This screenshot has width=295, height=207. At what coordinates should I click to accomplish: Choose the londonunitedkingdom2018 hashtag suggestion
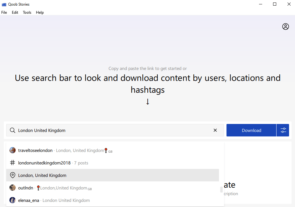[x=113, y=163]
